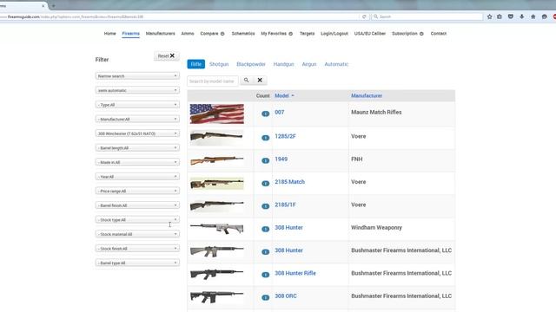The width and height of the screenshot is (556, 312).
Task: Sort by the Manufacturer column header
Action: click(367, 95)
